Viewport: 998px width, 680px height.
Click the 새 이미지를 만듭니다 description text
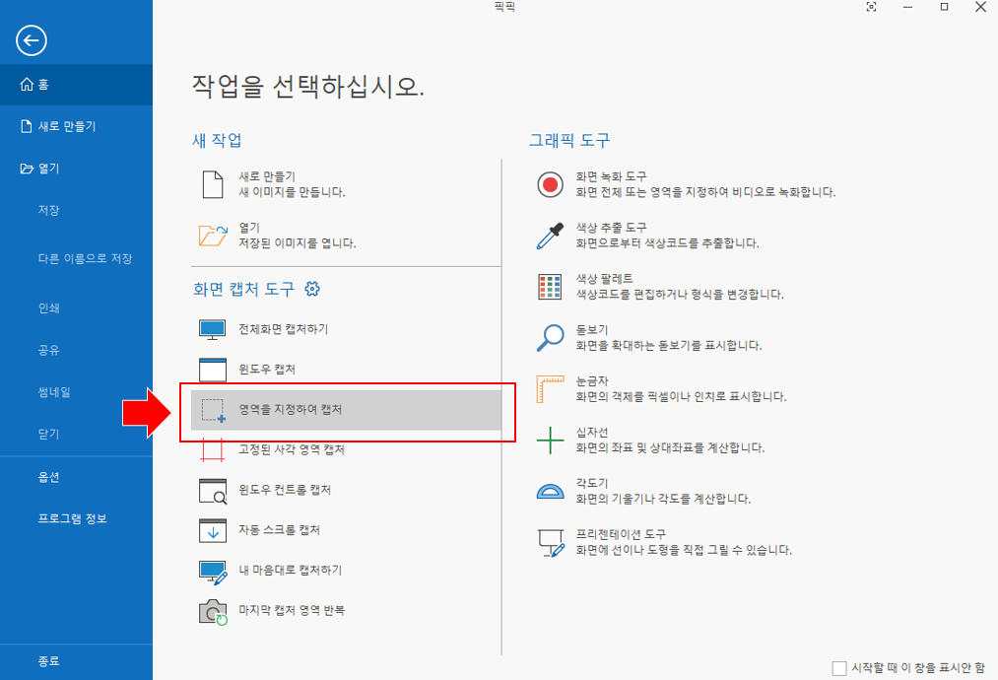point(292,192)
